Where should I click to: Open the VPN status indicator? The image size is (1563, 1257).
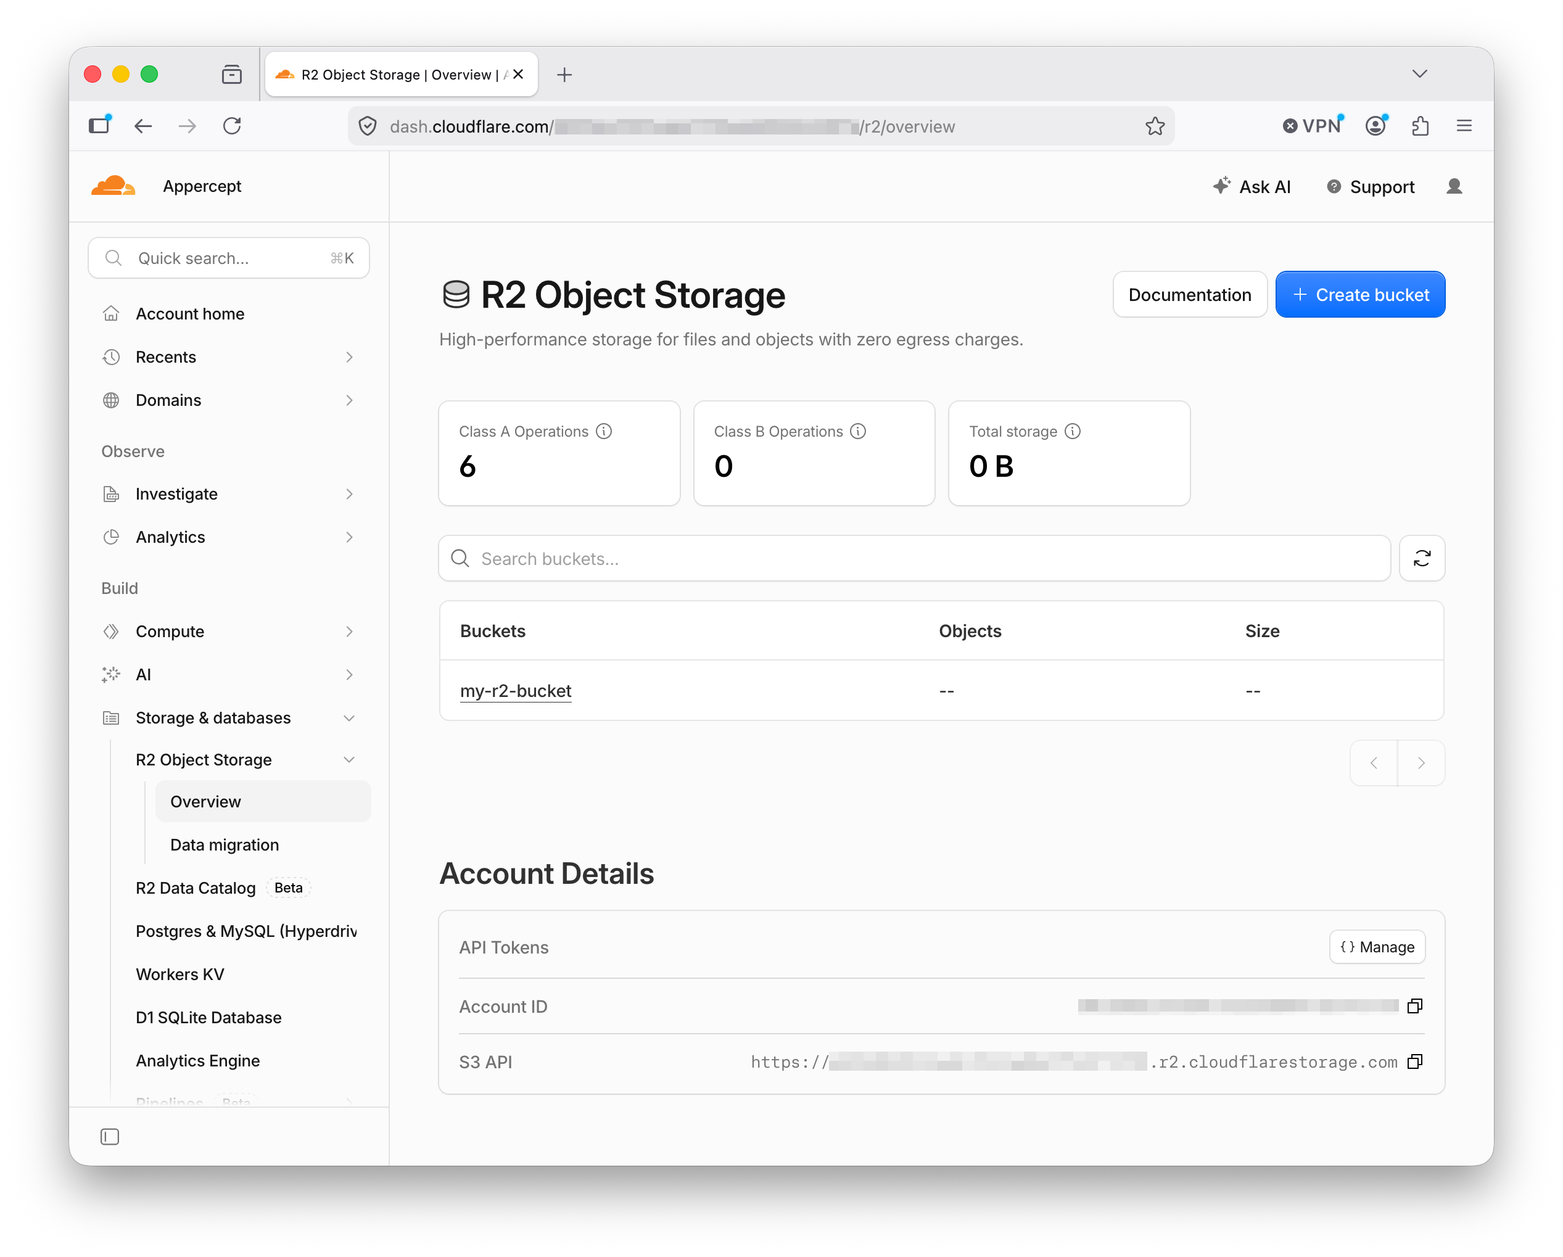coord(1313,126)
